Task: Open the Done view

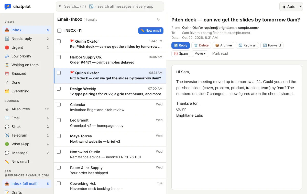Action: pyautogui.click(x=27, y=82)
